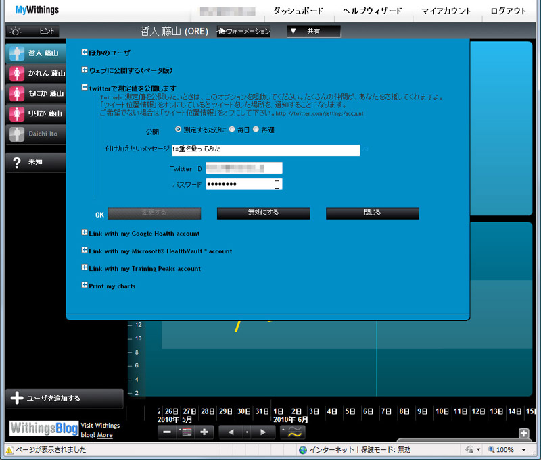Expand Link with Microsoft HealthVault account
The image size is (541, 460).
85,250
